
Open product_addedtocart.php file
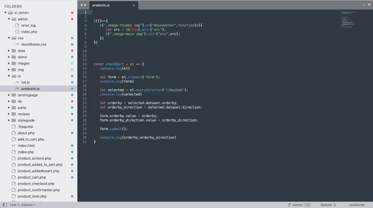38,171
